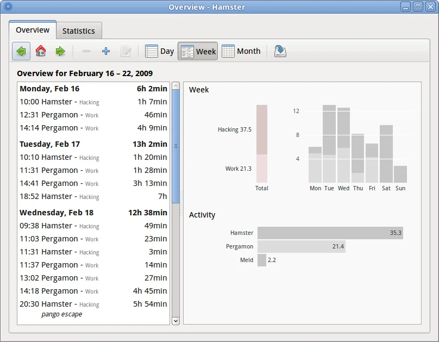Click the Total column in the Week chart

point(261,144)
